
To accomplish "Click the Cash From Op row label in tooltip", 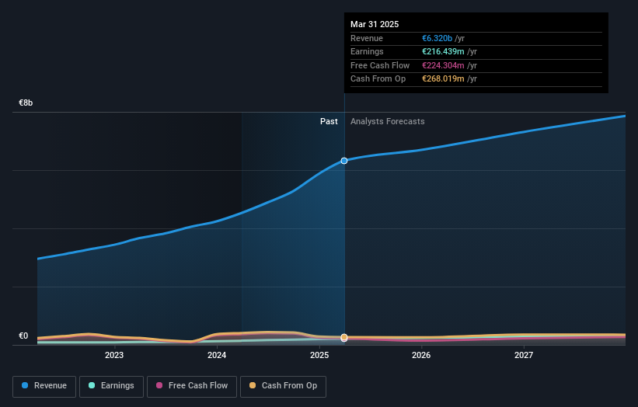I will point(378,79).
